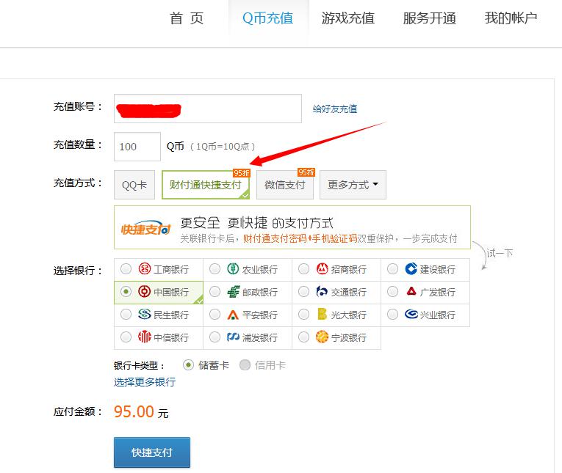The width and height of the screenshot is (562, 473).
Task: Choose 储蓄卡 card type radio
Action: point(188,365)
